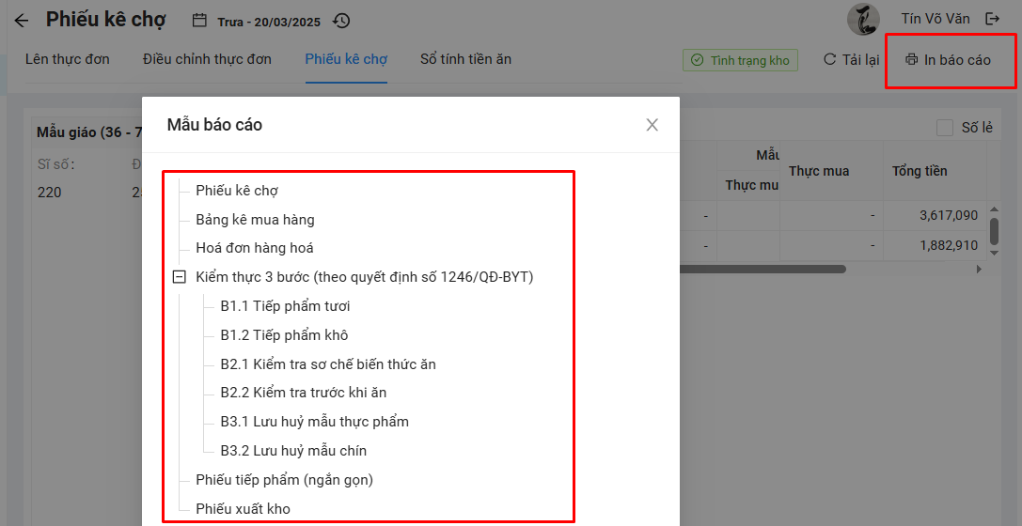Viewport: 1022px width, 526px height.
Task: Open the calendar date picker icon
Action: point(198,21)
